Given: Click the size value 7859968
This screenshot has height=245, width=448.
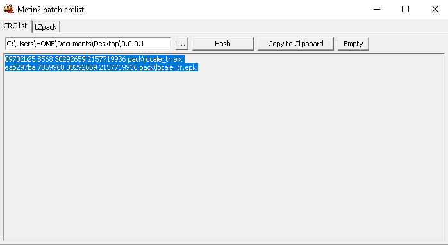Looking at the screenshot, I should (x=51, y=67).
